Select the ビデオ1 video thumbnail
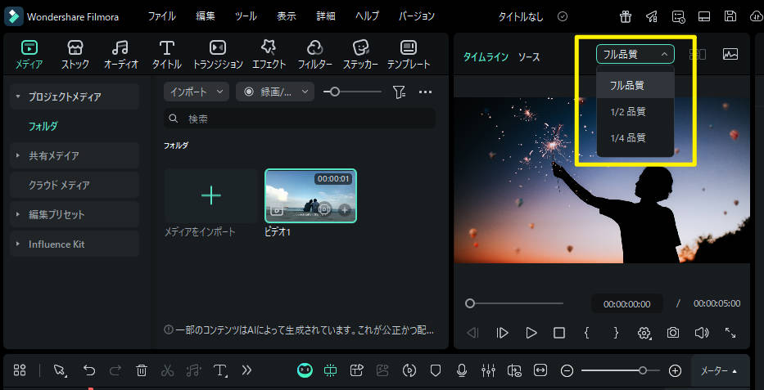Image resolution: width=764 pixels, height=390 pixels. pos(310,195)
